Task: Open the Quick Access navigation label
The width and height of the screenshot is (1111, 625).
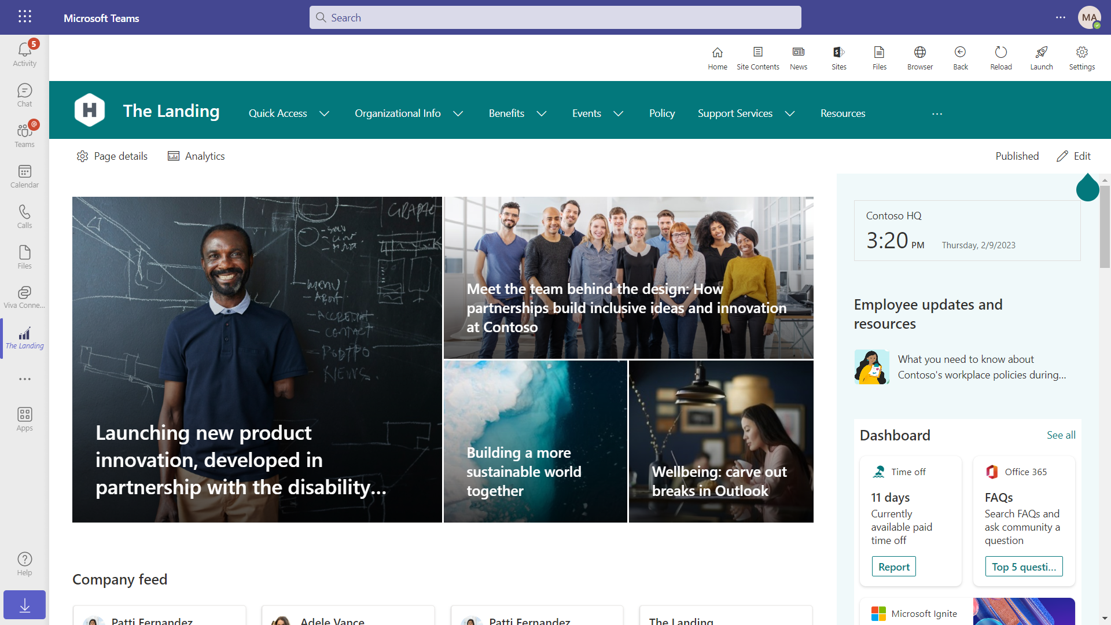Action: [278, 113]
